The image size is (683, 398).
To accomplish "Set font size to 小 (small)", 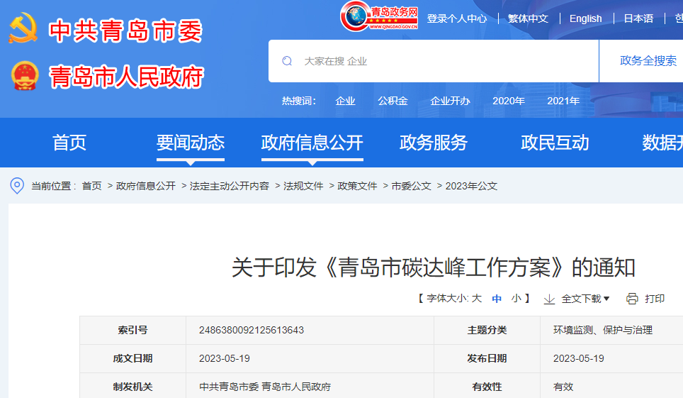I will pos(516,299).
